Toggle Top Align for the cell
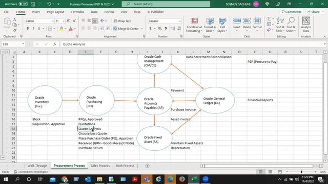The height and width of the screenshot is (184, 328). [83, 20]
